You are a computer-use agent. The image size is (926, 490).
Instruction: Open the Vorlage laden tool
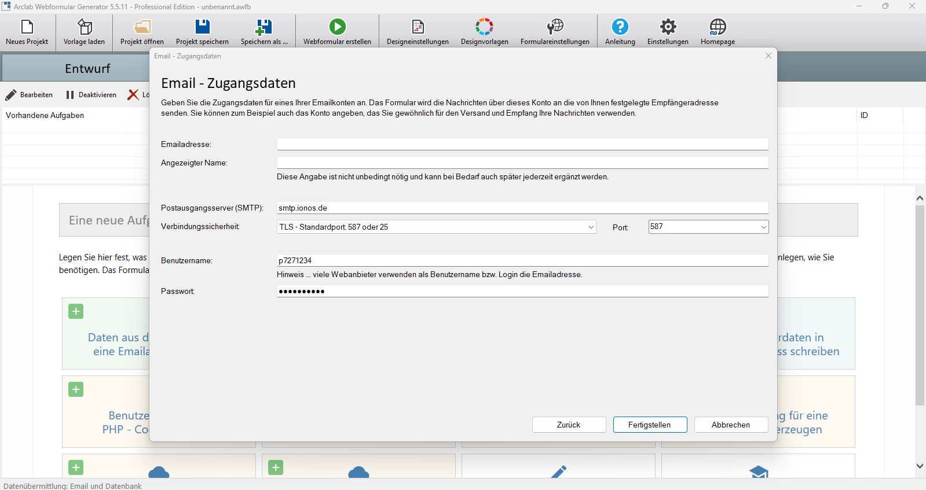point(85,27)
